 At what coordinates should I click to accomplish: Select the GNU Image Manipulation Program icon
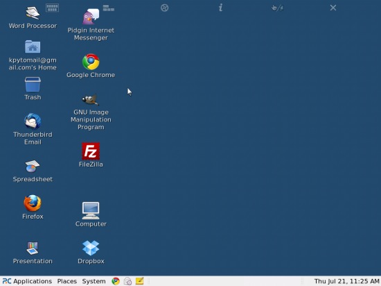tap(91, 99)
